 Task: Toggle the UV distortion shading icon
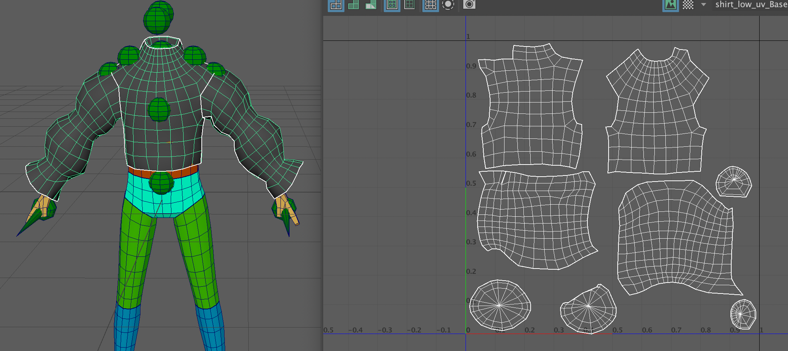coord(371,5)
